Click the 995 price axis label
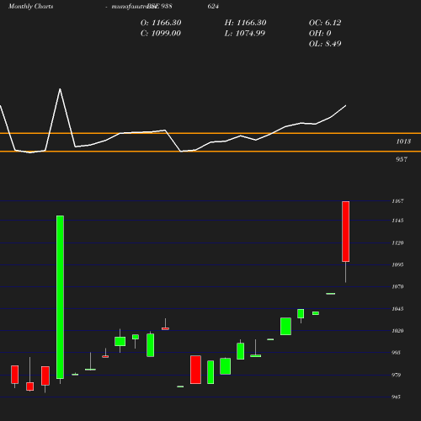This screenshot has width=421, height=421. (396, 353)
